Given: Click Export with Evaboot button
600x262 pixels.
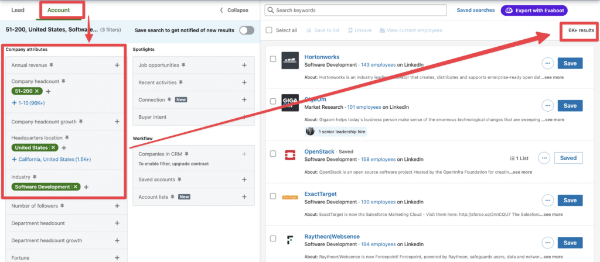Looking at the screenshot, I should click(x=534, y=11).
